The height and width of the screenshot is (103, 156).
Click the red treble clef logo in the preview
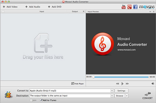[103, 44]
